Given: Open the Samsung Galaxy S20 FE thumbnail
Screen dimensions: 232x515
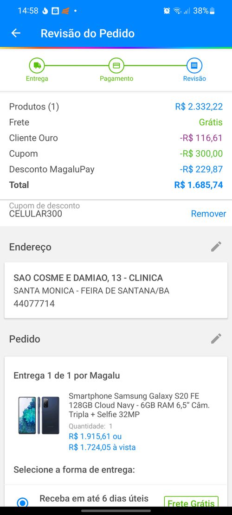Looking at the screenshot, I should pos(39,415).
